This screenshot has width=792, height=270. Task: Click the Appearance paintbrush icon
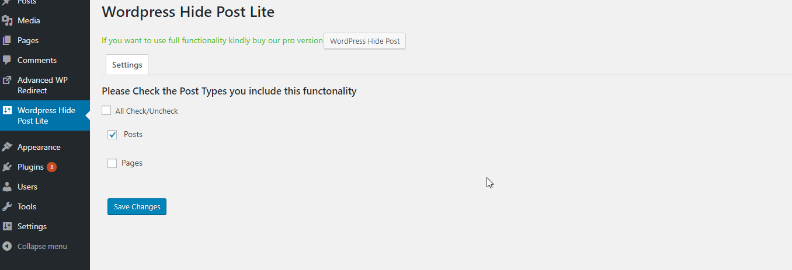click(x=7, y=147)
